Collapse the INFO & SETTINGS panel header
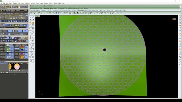The width and height of the screenshot is (182, 102). point(14,36)
